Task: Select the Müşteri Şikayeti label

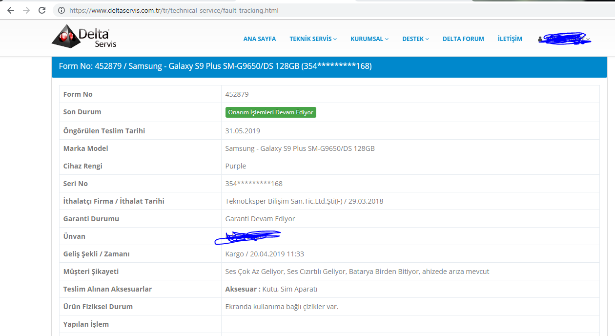Action: 91,272
